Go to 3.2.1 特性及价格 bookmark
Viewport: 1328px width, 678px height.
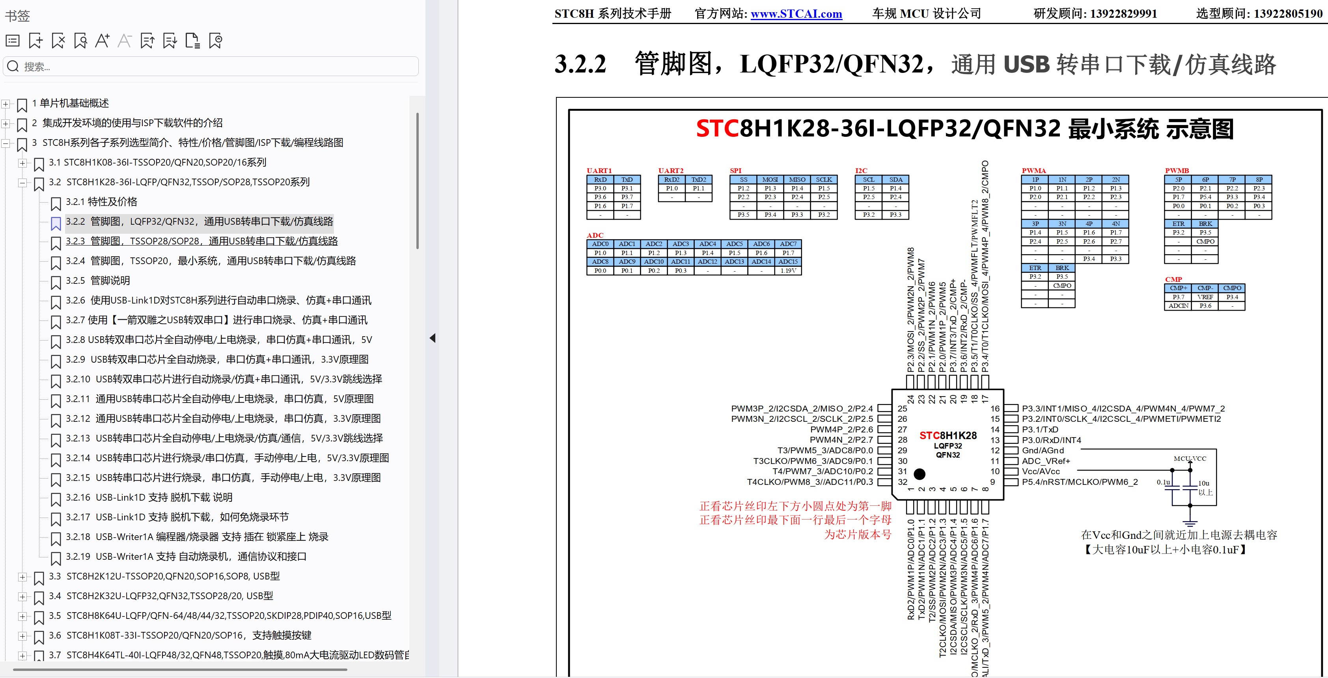[x=101, y=201]
